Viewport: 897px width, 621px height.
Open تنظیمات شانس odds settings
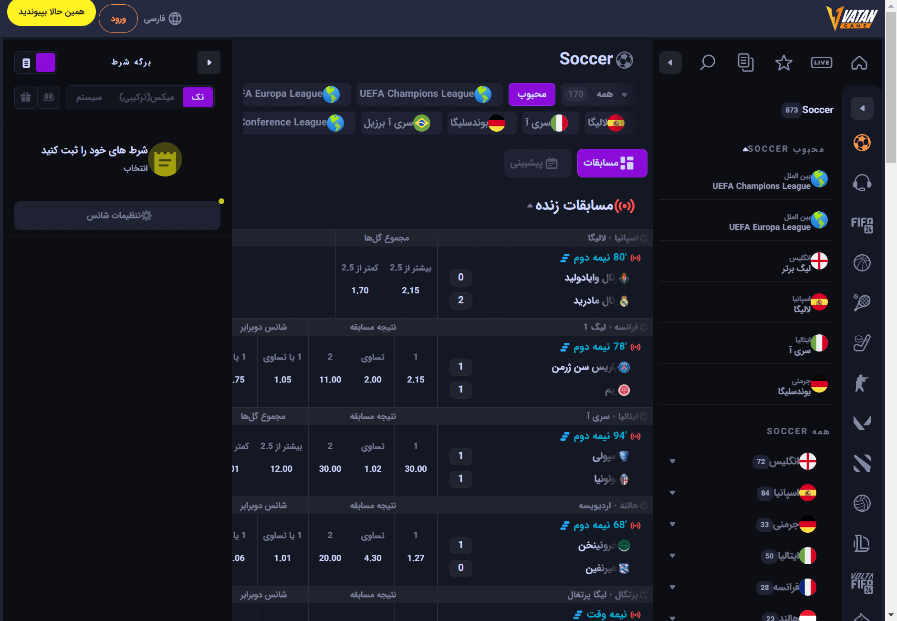(x=117, y=216)
